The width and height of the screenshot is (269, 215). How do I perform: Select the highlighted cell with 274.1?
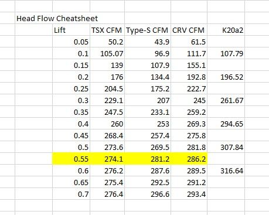[107, 159]
